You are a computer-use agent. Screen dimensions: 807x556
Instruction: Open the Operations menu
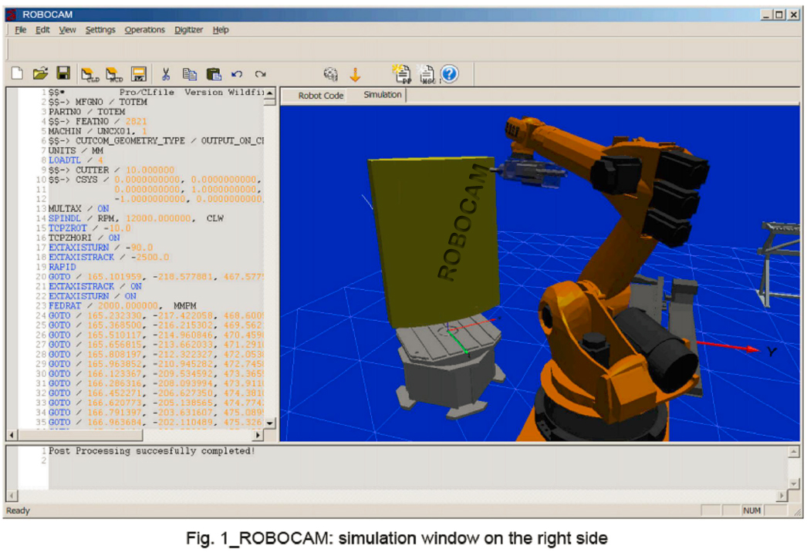click(144, 30)
